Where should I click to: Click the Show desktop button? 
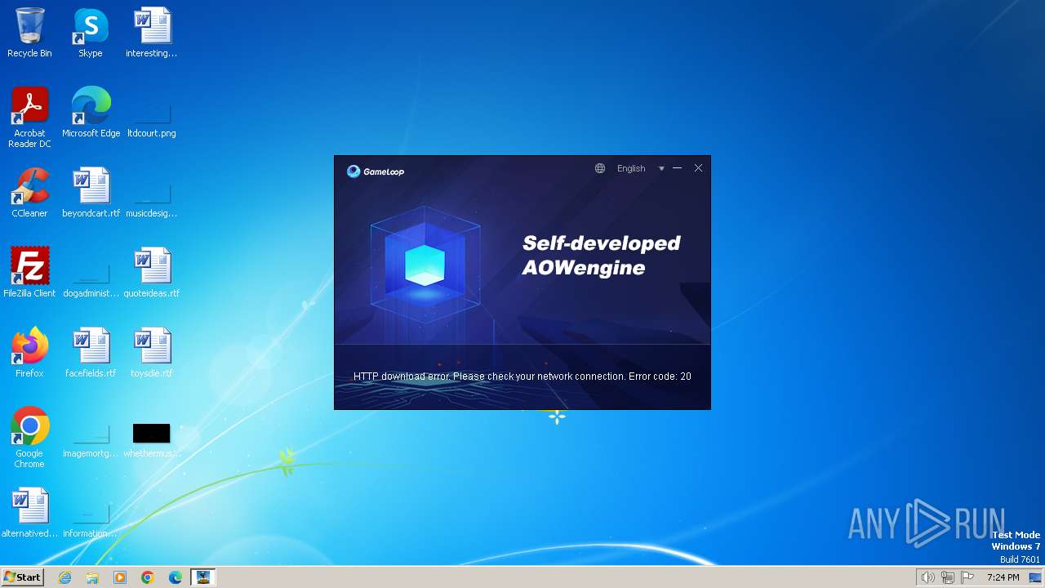[1036, 577]
